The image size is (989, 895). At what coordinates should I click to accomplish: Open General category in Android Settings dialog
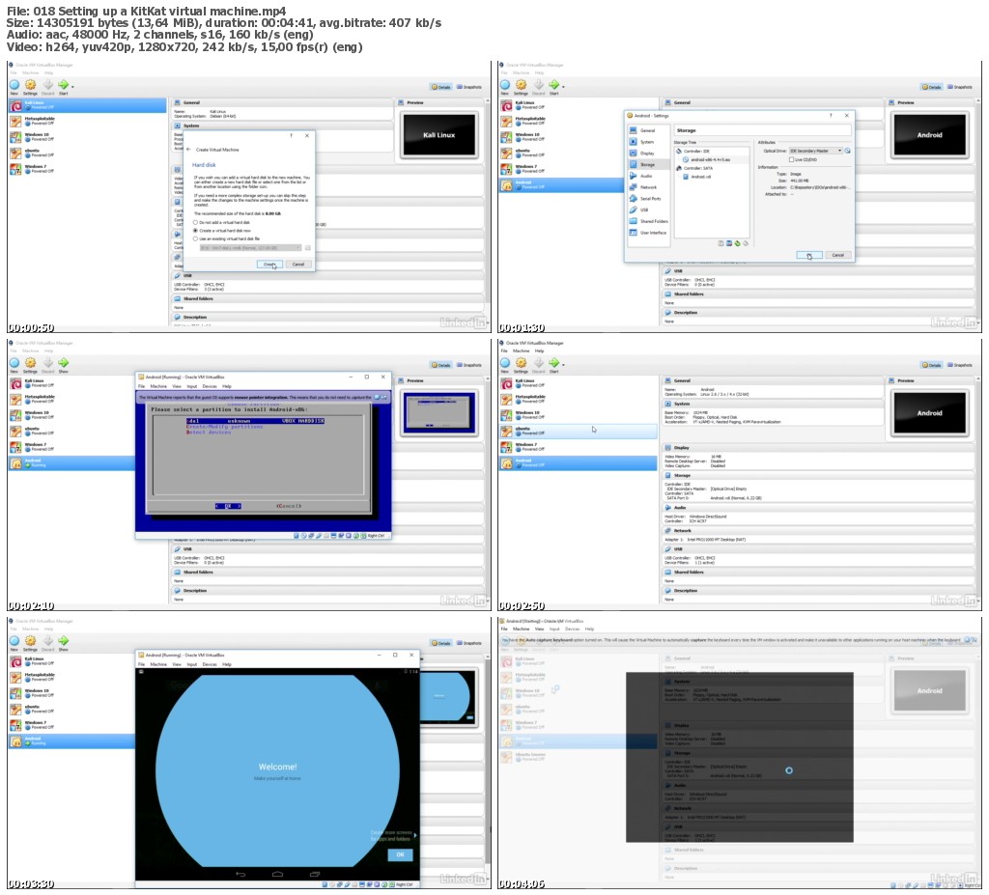[648, 130]
